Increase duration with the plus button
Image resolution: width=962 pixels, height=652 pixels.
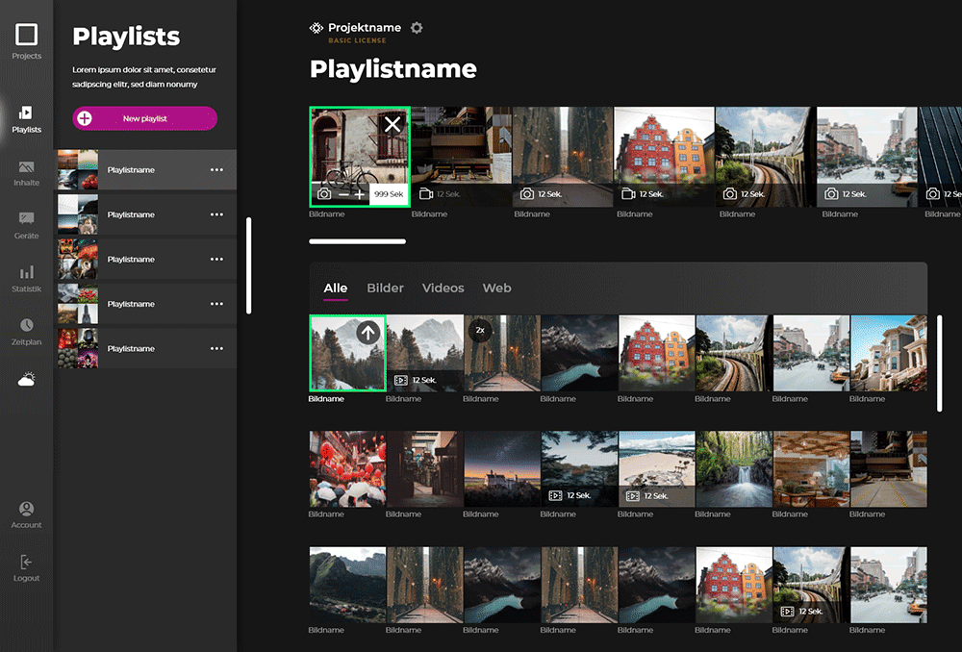tap(360, 194)
